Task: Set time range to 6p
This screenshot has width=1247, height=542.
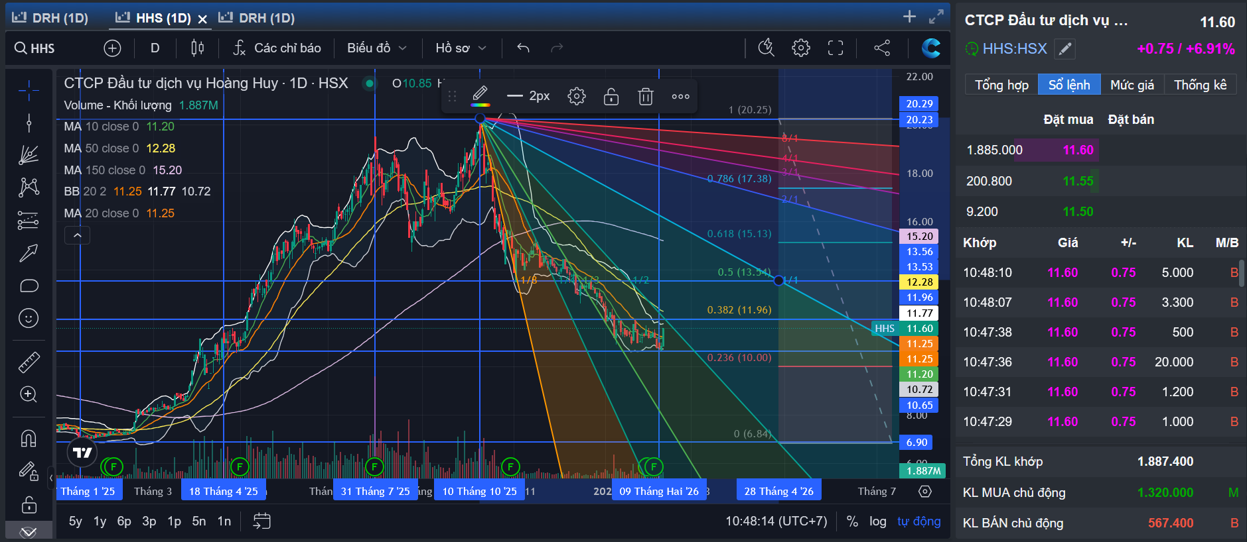Action: coord(124,521)
